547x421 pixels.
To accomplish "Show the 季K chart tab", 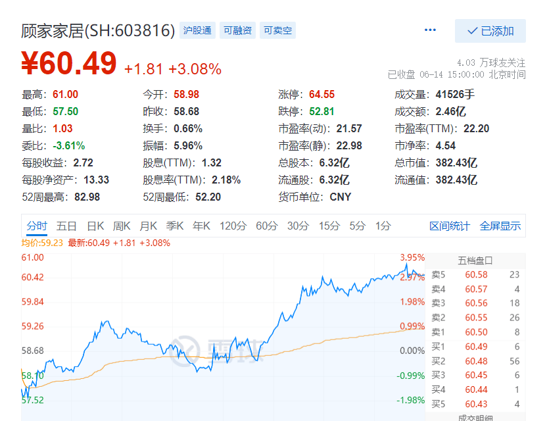I will click(x=175, y=226).
